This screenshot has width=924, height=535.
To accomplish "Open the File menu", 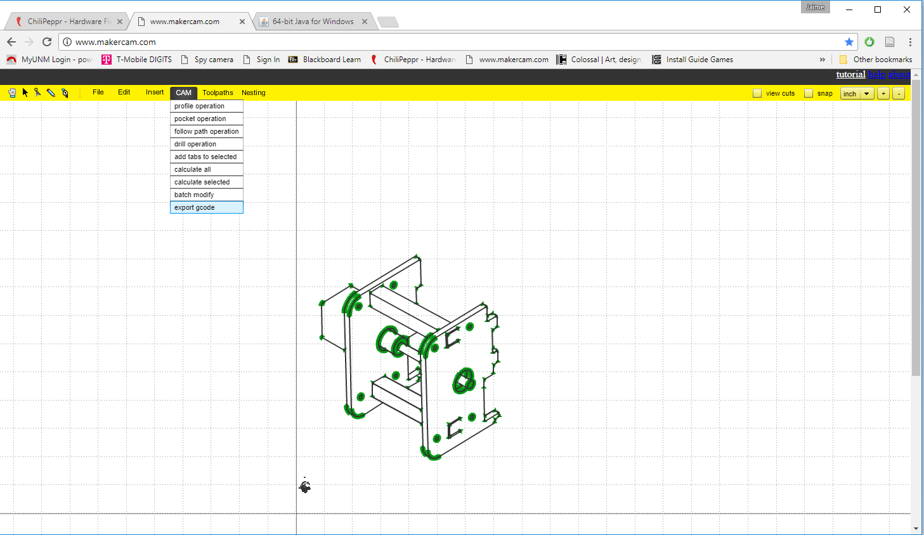I will coord(98,93).
